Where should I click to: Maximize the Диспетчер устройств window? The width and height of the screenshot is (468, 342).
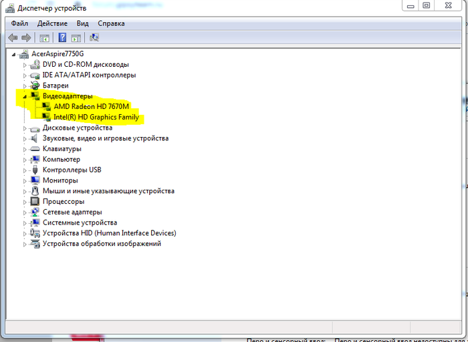[x=427, y=5]
